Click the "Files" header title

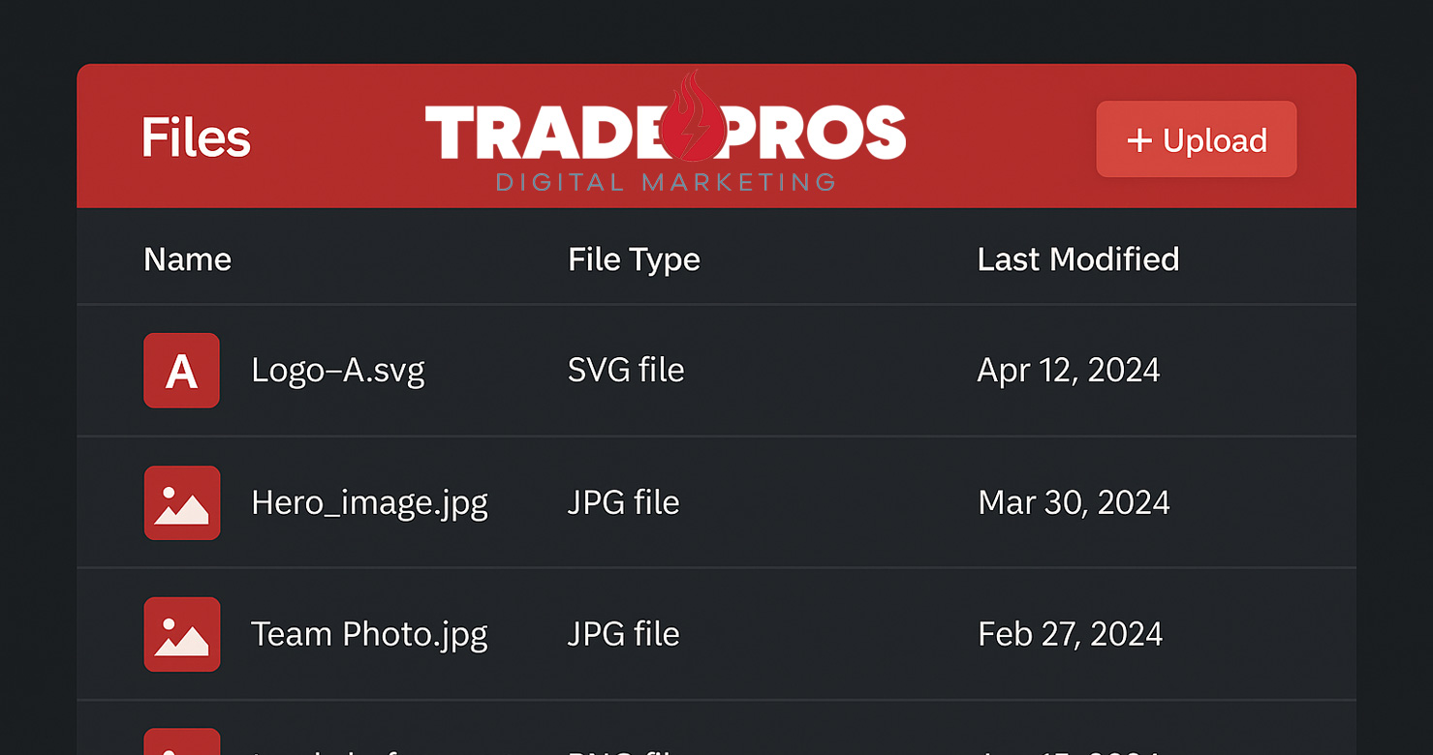[x=196, y=137]
